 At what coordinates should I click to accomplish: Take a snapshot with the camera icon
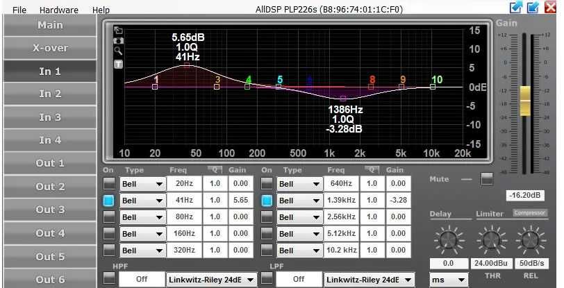click(x=118, y=41)
